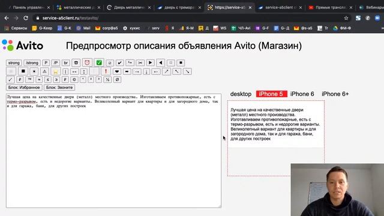The image size is (384, 216).
Task: Close the active service-a5client tab
Action: point(250,8)
